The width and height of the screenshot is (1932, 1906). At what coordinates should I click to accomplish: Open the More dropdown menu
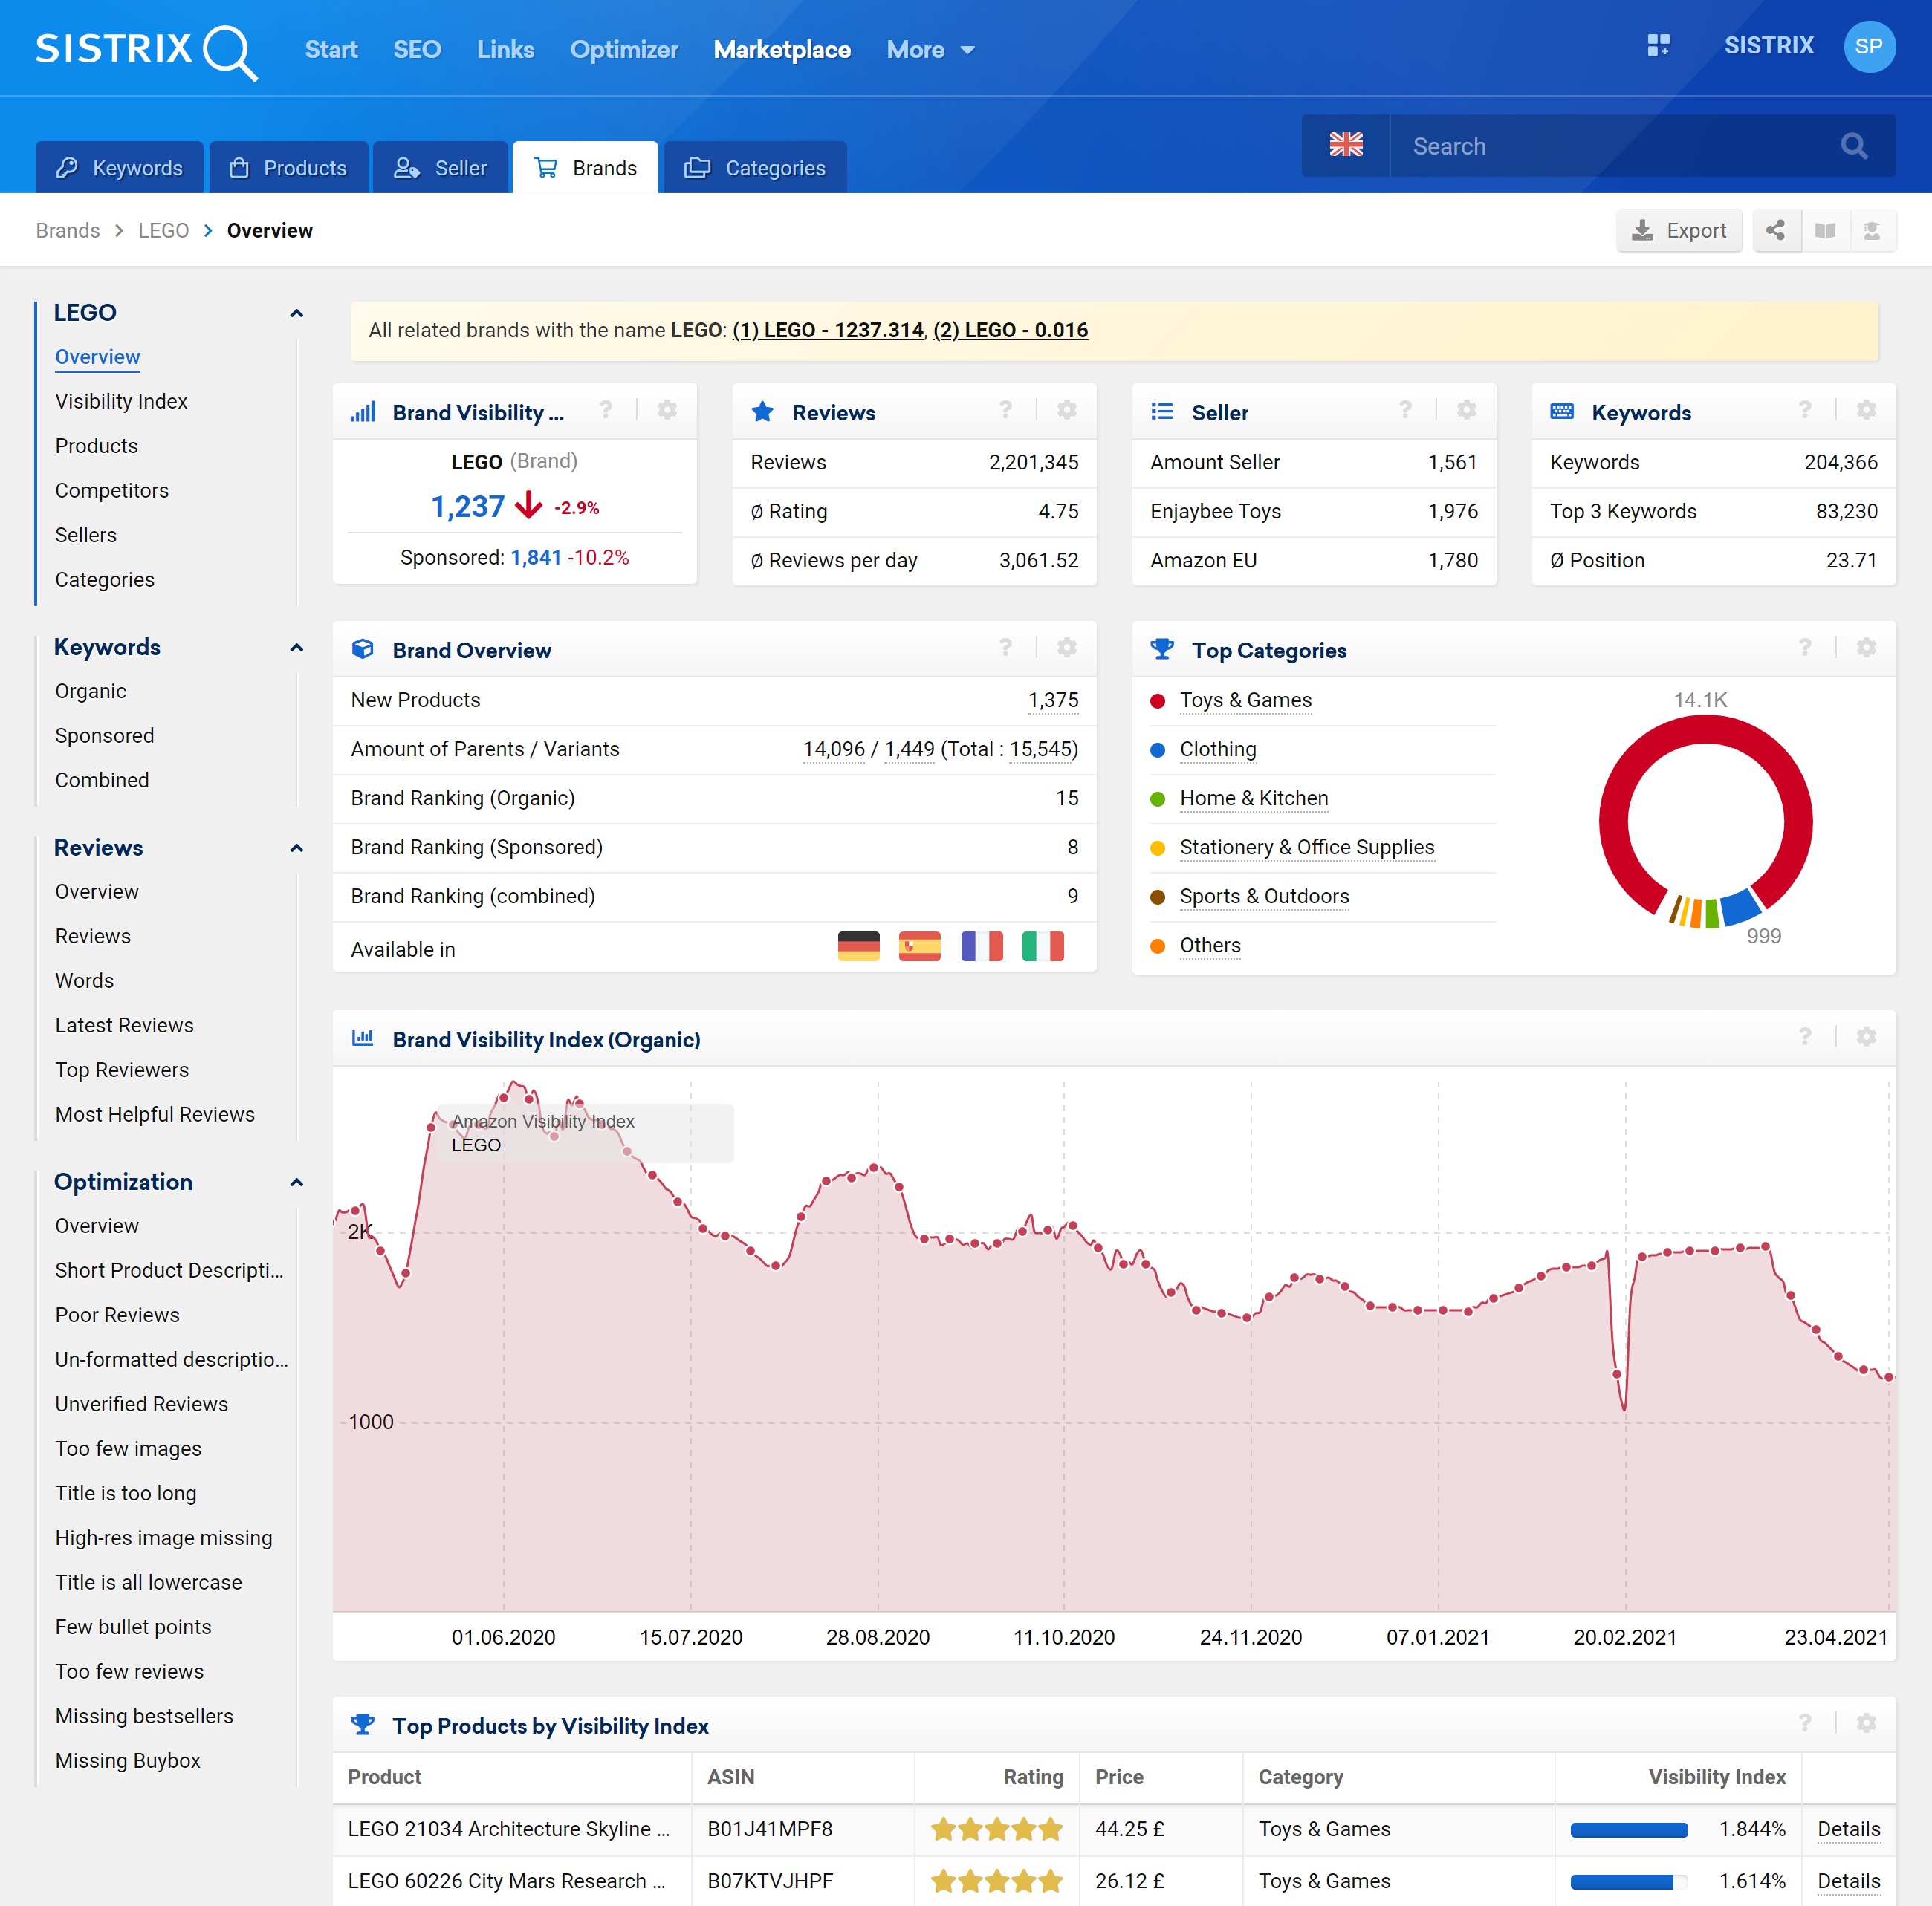(x=930, y=50)
